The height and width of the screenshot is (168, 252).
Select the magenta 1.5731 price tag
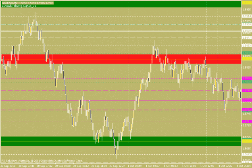tap(247, 122)
